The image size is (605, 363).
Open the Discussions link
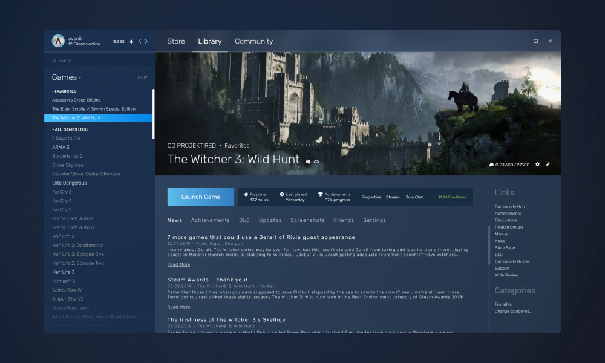tap(506, 220)
